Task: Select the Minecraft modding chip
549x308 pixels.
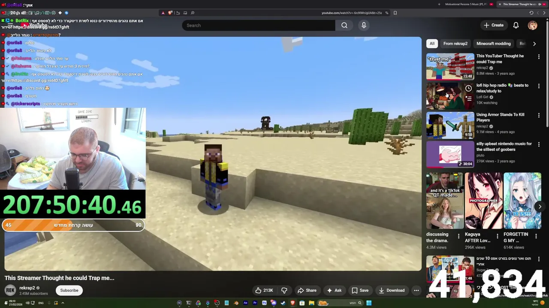Action: pos(493,44)
